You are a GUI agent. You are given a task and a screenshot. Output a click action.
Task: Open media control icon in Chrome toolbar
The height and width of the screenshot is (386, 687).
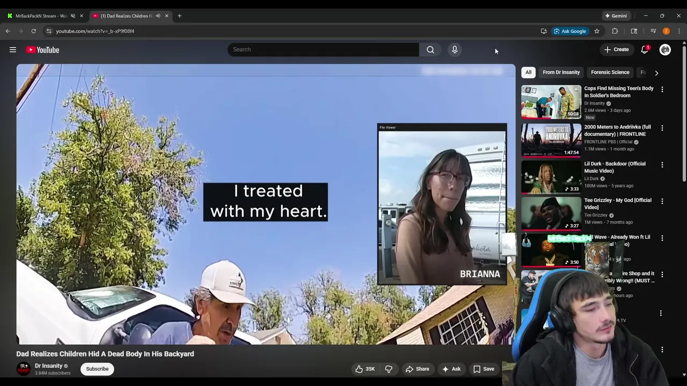coord(653,31)
